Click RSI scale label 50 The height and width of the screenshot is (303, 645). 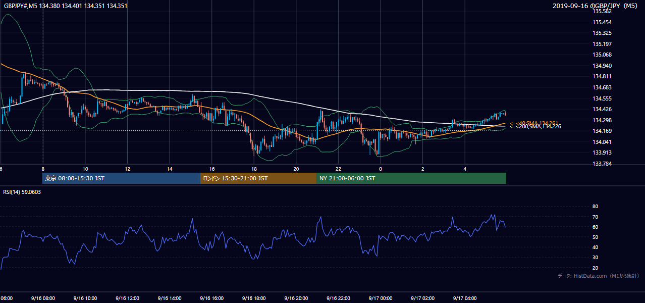(x=595, y=237)
